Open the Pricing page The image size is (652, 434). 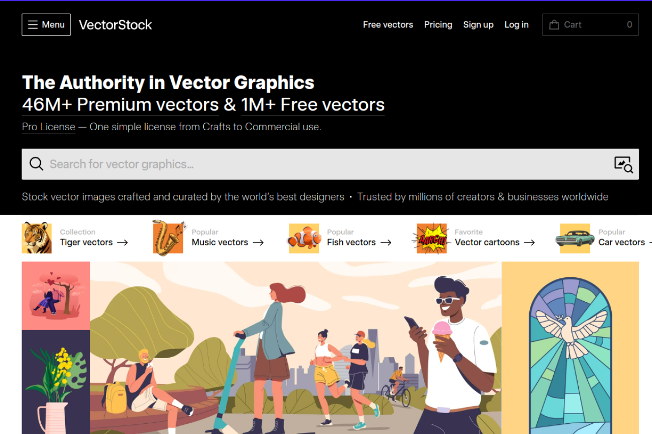click(x=438, y=24)
